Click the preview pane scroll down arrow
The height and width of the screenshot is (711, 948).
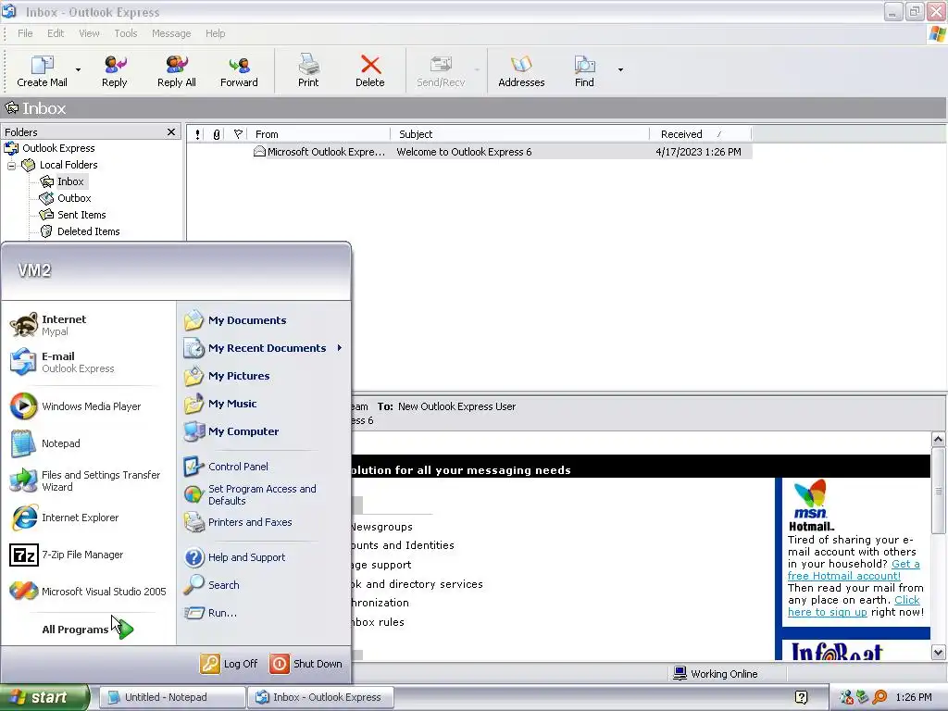[939, 653]
